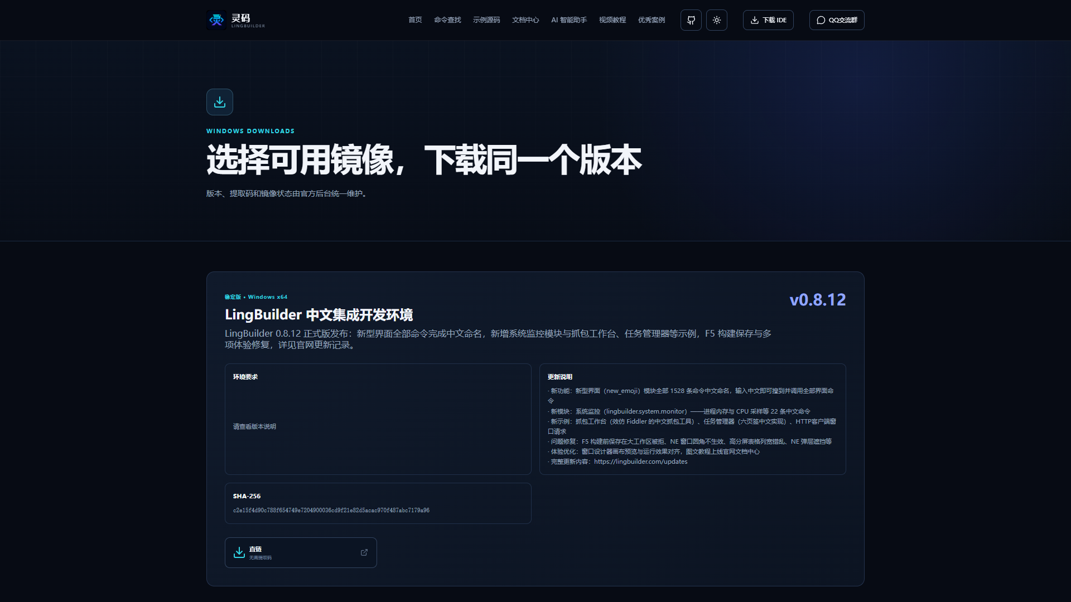Click the LingBuilder 0.8.12 正式版发布 description

498,339
